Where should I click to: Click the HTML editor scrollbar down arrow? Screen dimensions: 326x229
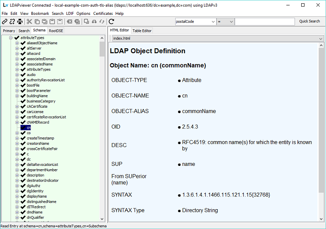(321, 219)
